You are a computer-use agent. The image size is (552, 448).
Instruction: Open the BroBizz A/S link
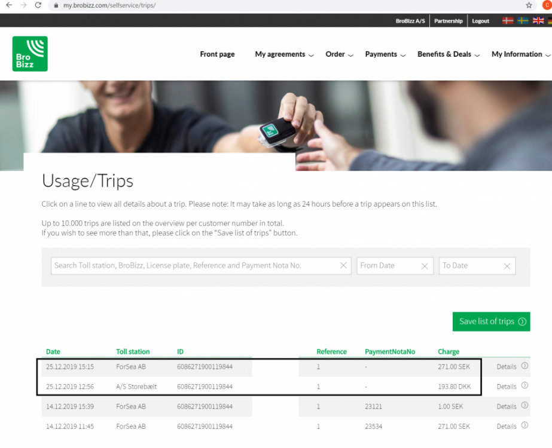tap(410, 21)
